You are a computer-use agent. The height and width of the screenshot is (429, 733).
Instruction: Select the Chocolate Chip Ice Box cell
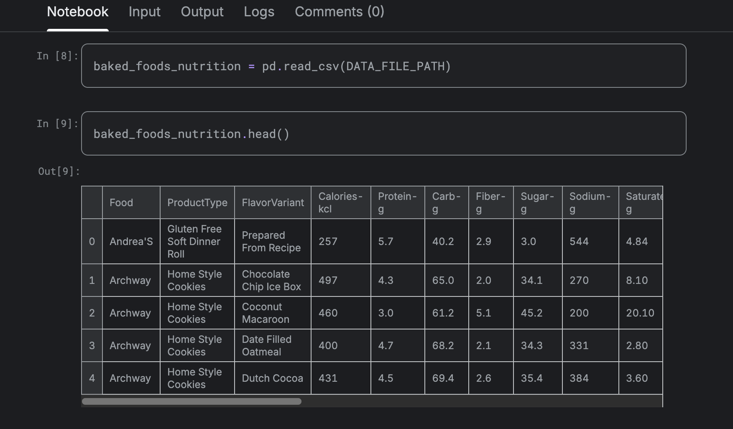(x=273, y=280)
